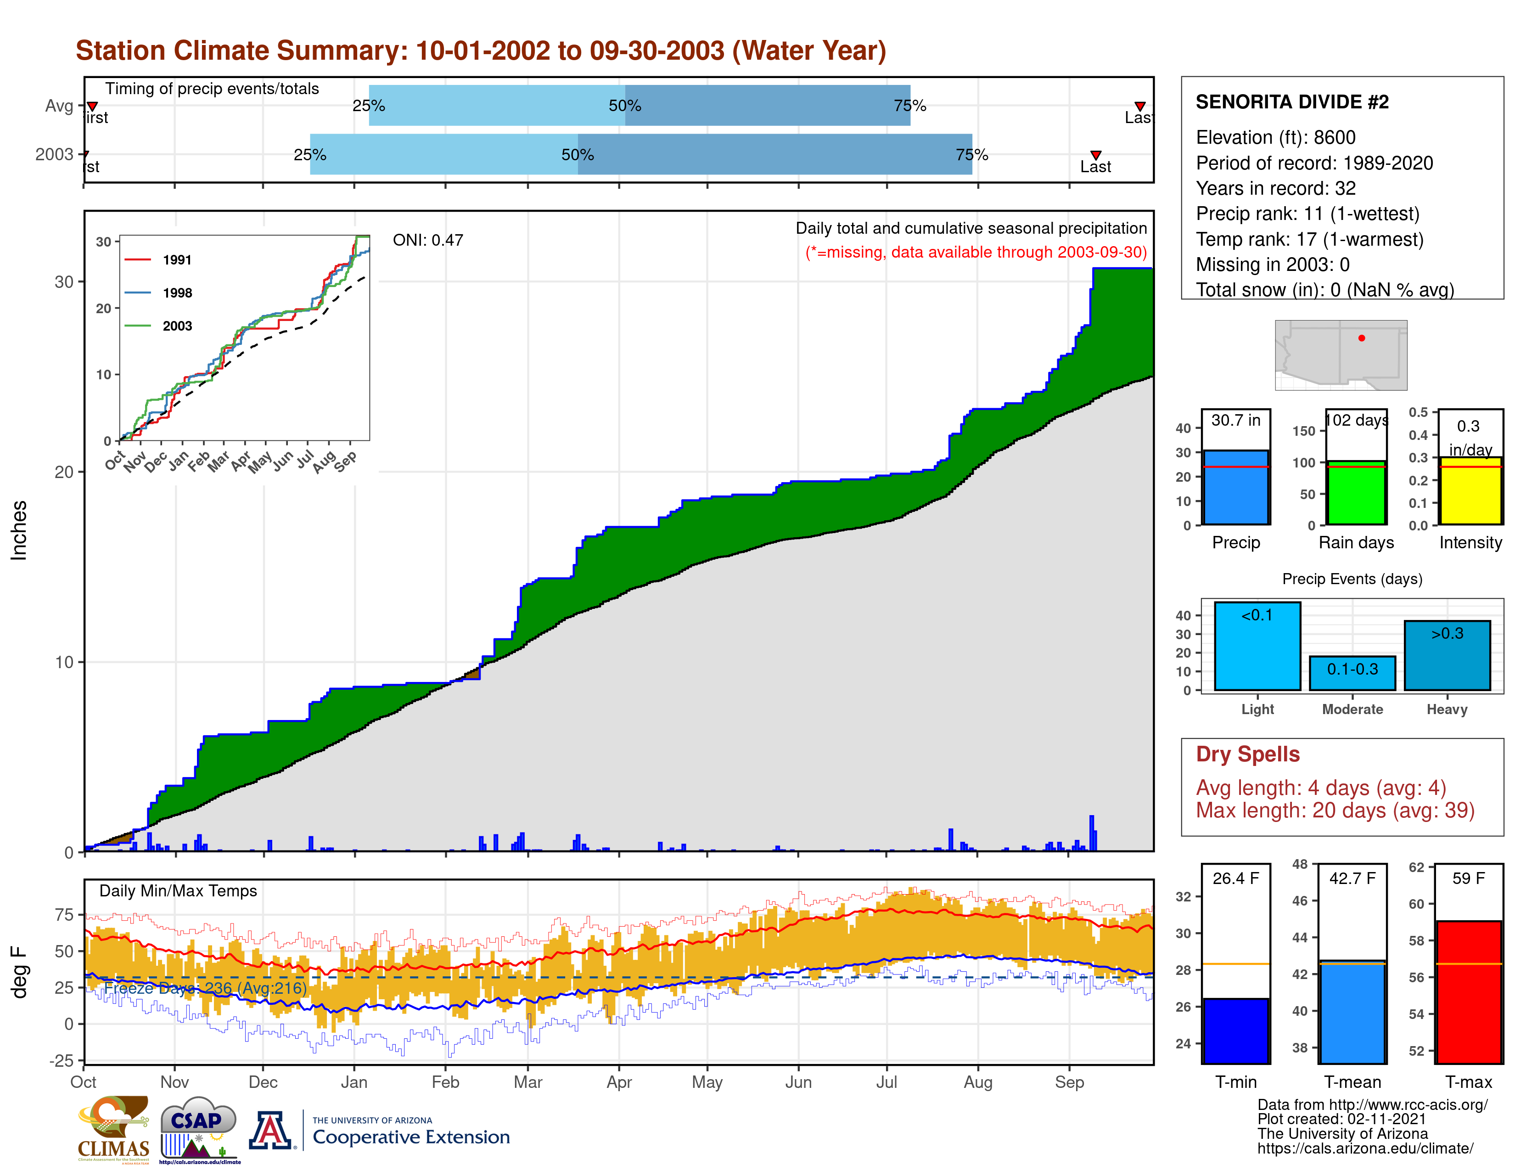Viewport: 1515px width, 1171px height.
Task: Click the '59 F' T-max value
Action: [x=1469, y=878]
